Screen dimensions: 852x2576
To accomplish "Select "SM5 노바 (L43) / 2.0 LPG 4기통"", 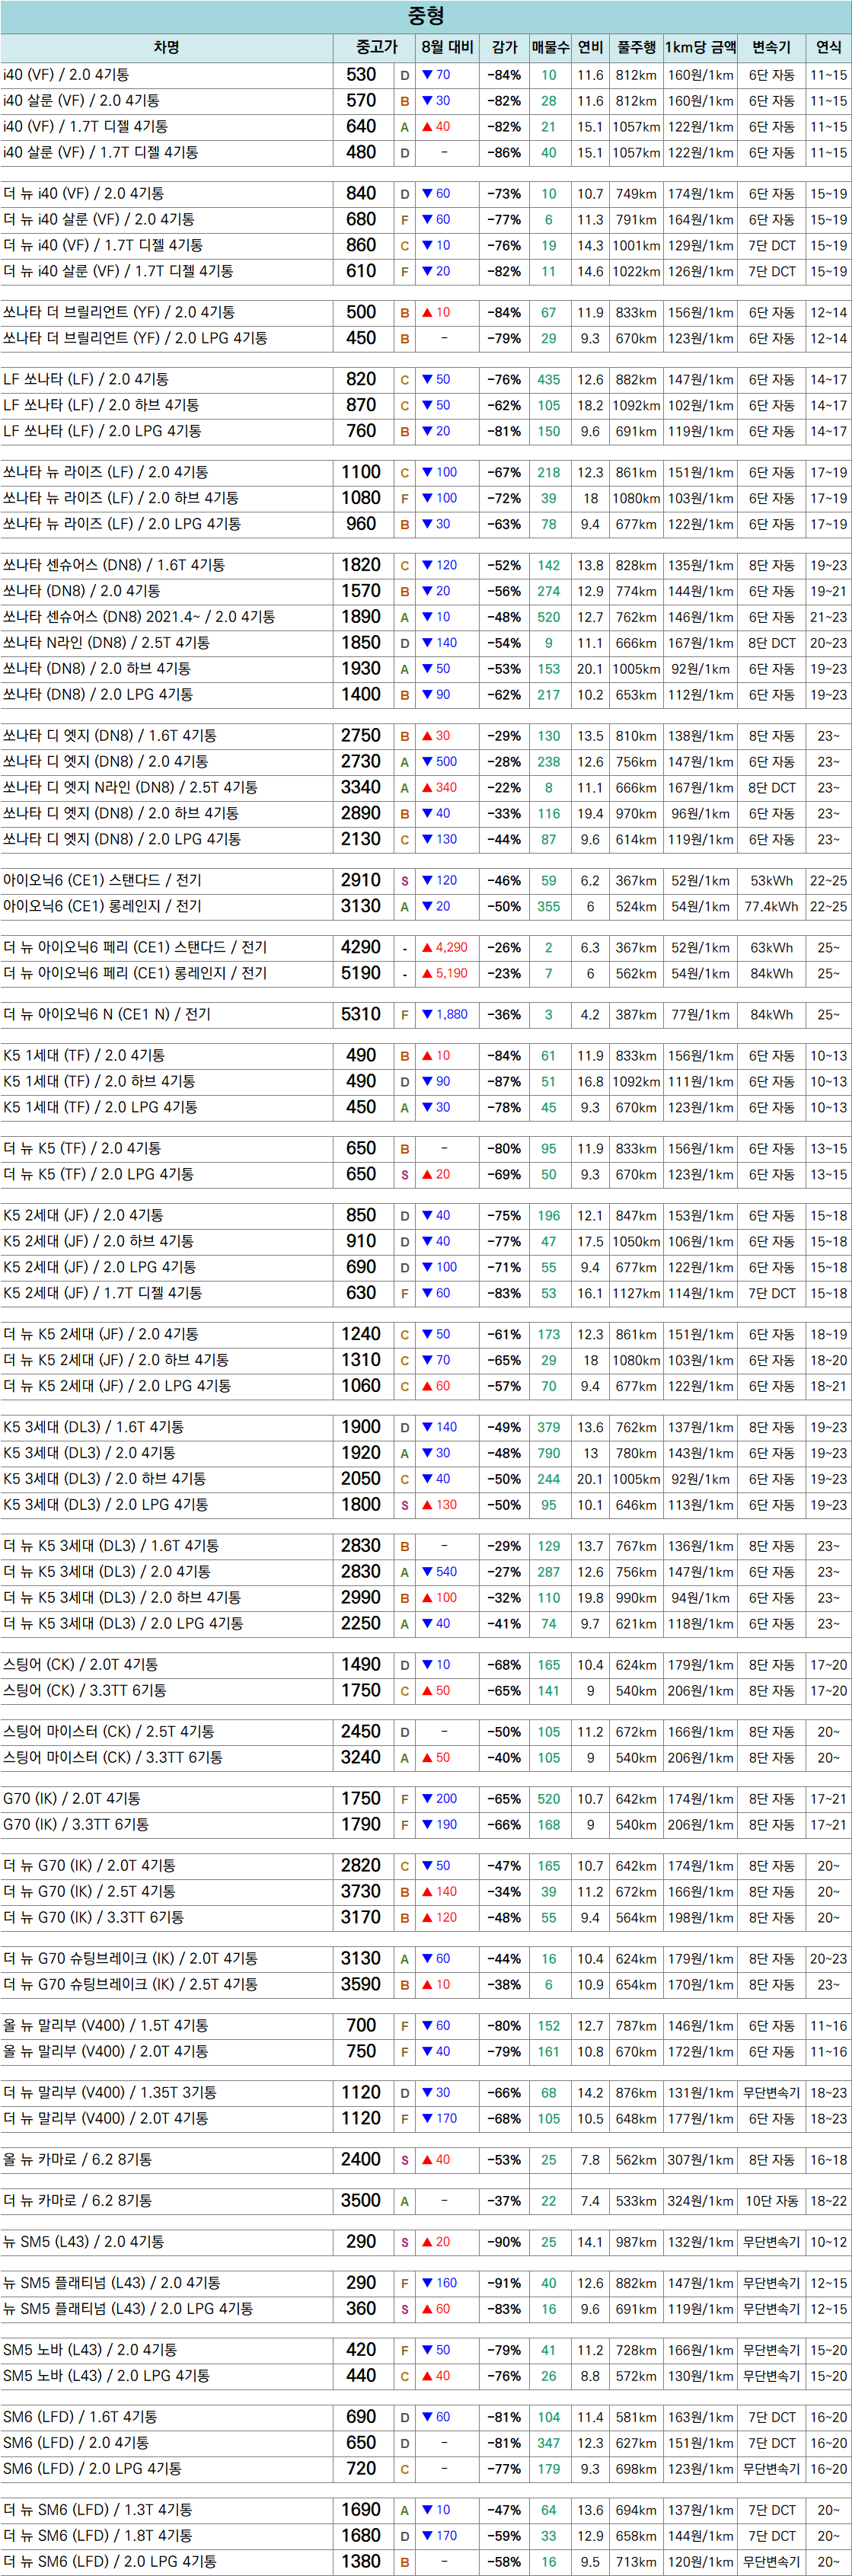I will [106, 2376].
